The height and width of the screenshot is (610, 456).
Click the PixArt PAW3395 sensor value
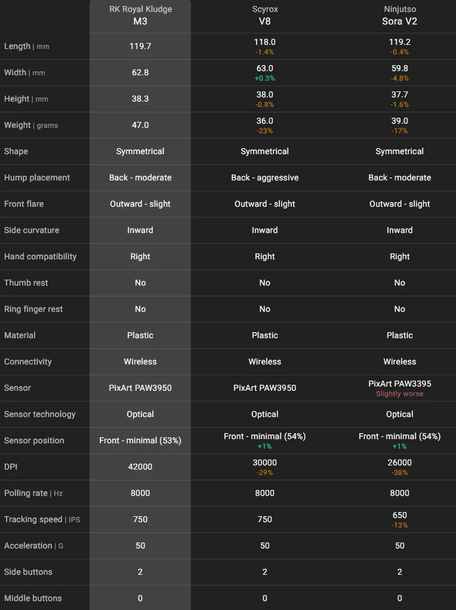(399, 384)
